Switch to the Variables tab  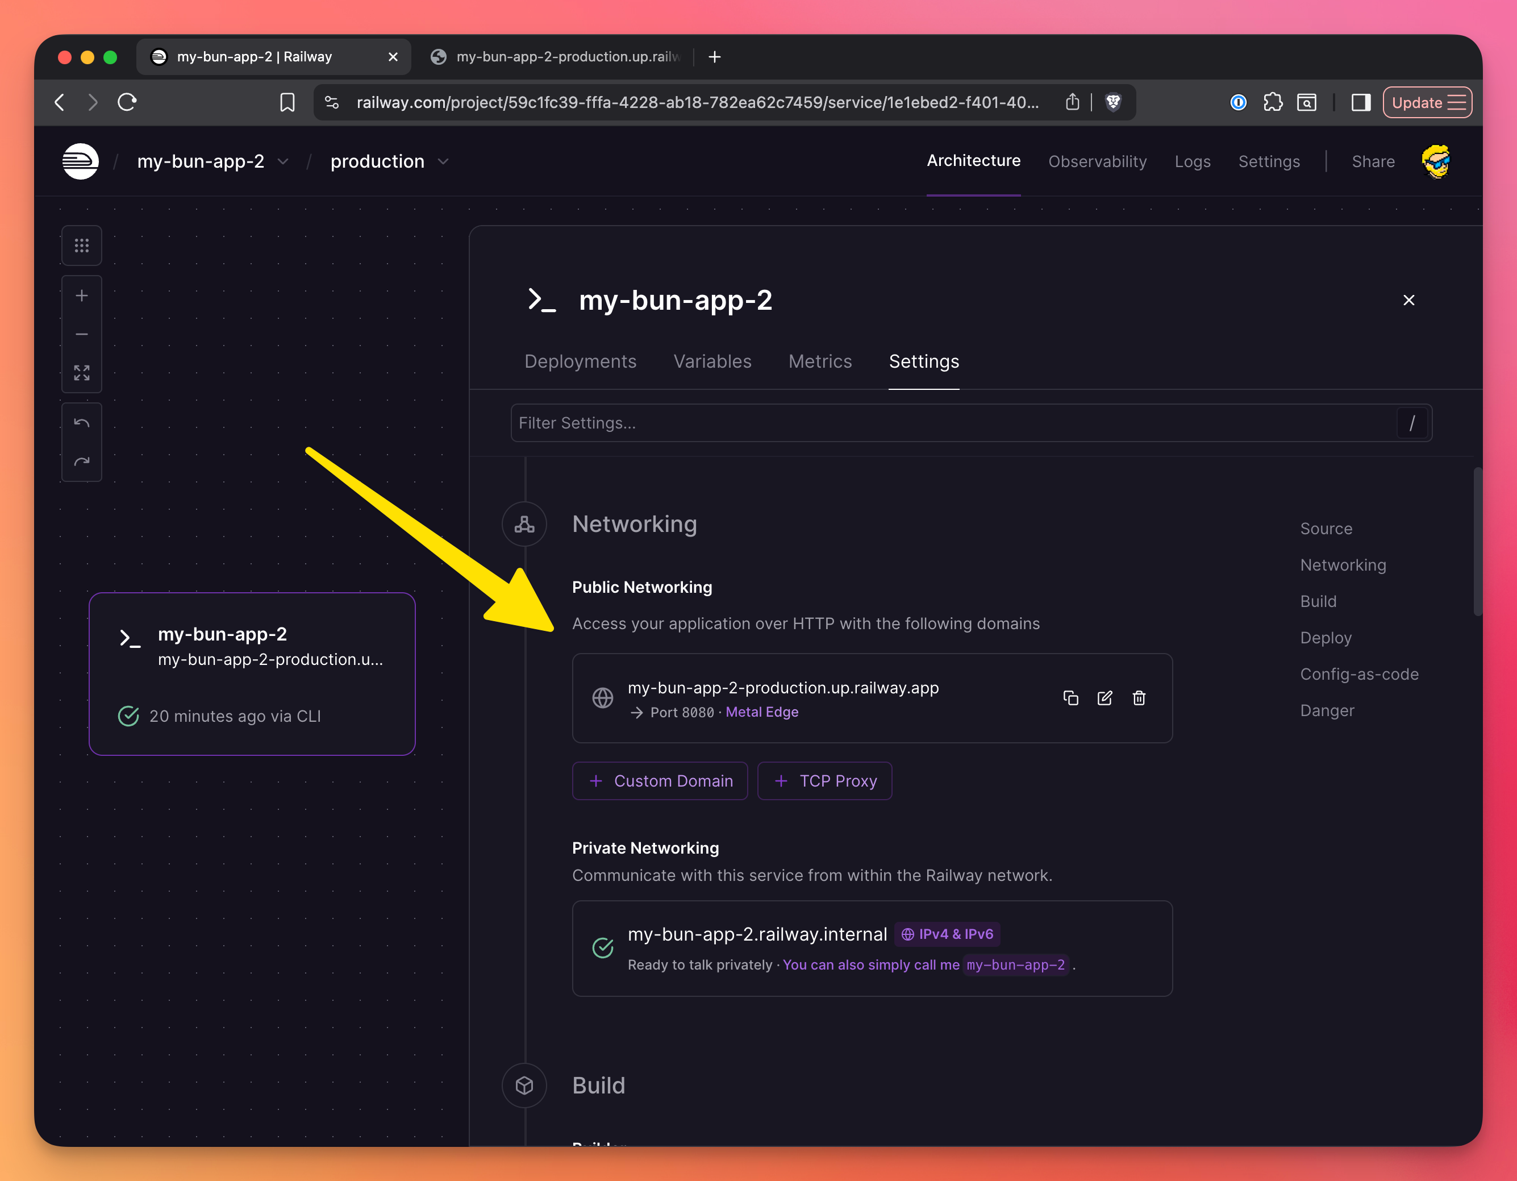tap(712, 361)
